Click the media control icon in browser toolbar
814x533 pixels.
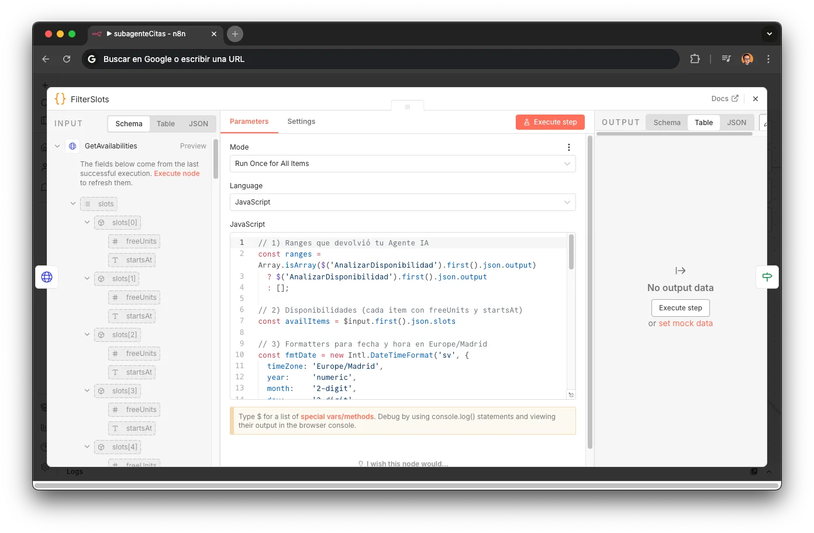(x=726, y=59)
